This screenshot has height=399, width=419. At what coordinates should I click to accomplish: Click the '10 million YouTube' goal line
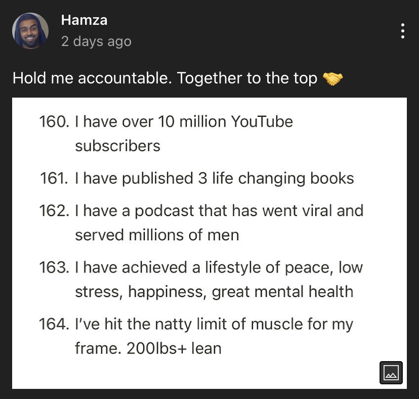coord(184,121)
